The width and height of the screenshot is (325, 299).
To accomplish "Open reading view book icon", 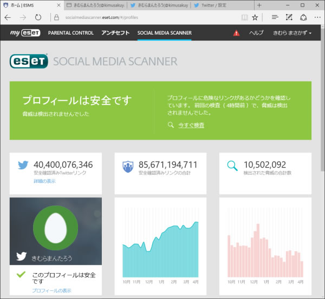I will [245, 17].
